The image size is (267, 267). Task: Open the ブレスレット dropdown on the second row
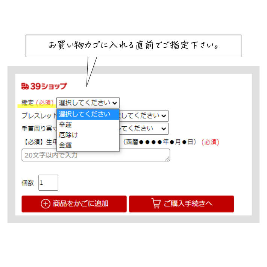point(144,116)
